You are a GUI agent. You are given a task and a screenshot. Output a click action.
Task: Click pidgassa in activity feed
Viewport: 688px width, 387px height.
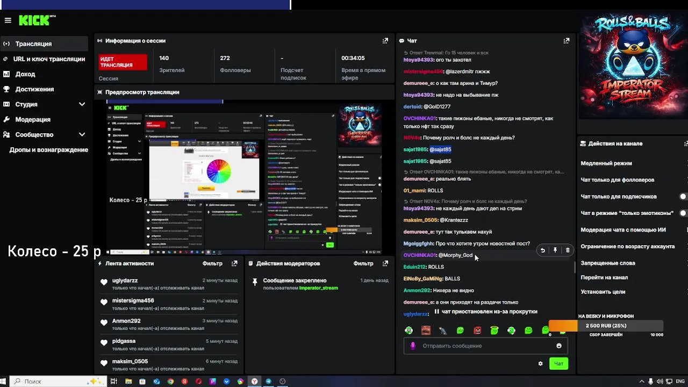click(x=124, y=341)
